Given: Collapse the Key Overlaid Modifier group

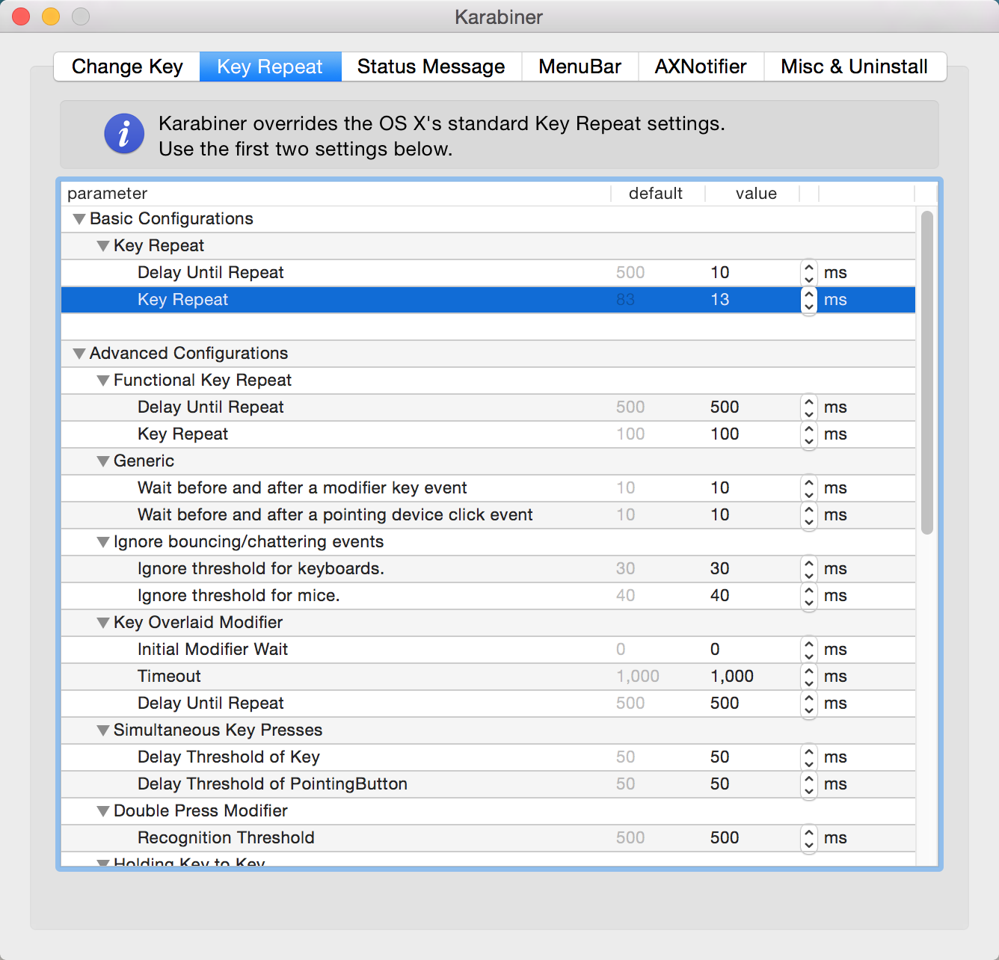Looking at the screenshot, I should click(103, 623).
